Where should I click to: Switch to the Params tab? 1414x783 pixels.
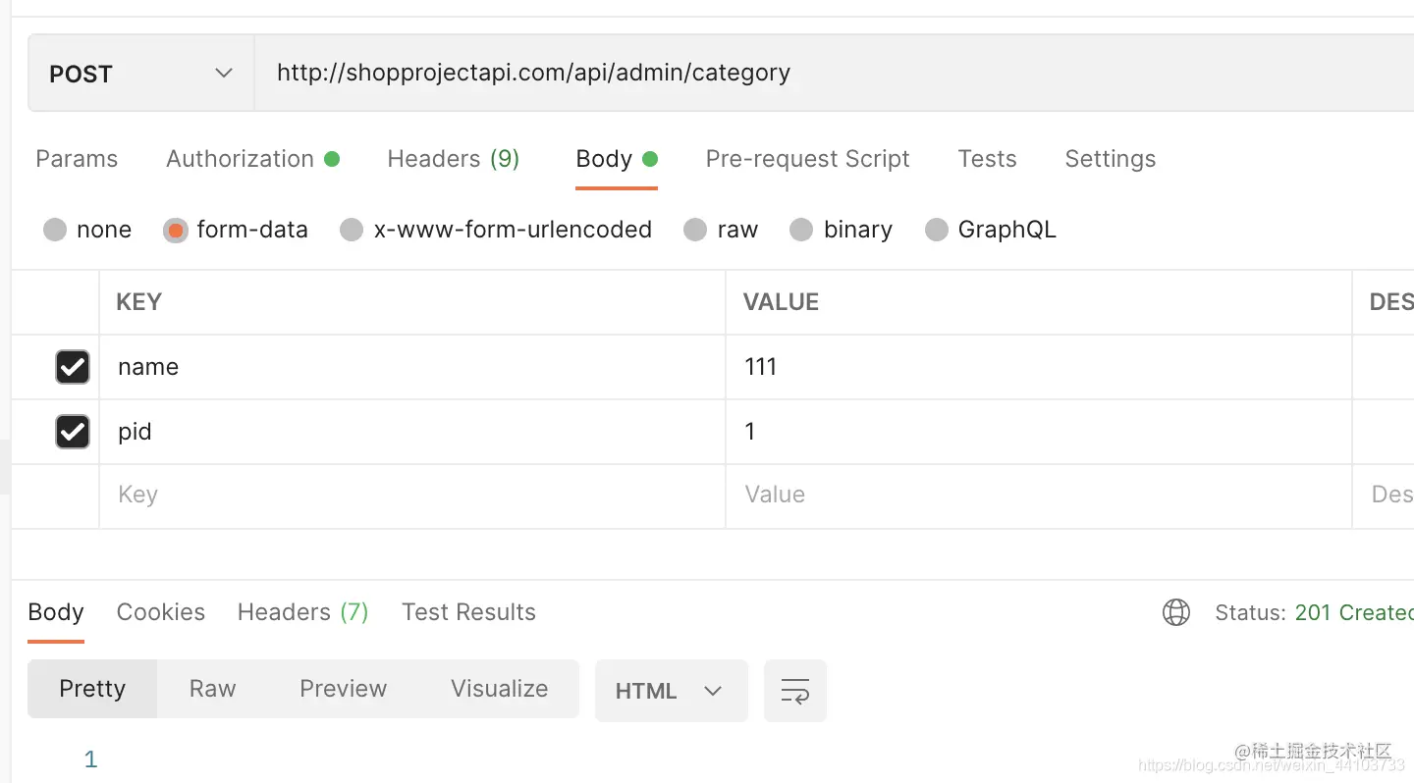77,159
